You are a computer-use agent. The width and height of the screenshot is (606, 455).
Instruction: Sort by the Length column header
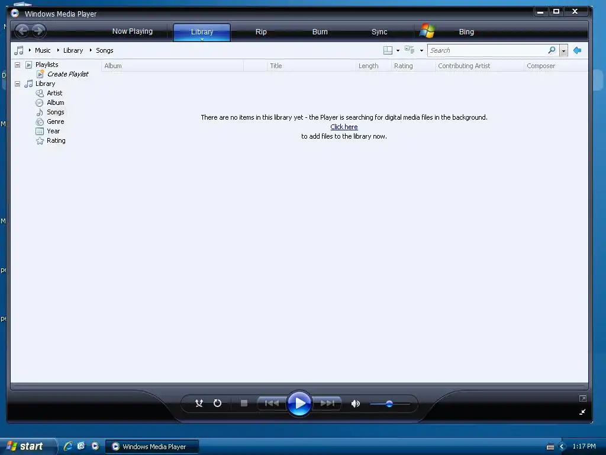pyautogui.click(x=373, y=66)
